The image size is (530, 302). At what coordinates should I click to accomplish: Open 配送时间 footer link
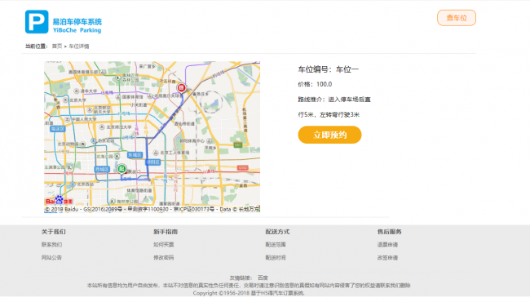(276, 258)
